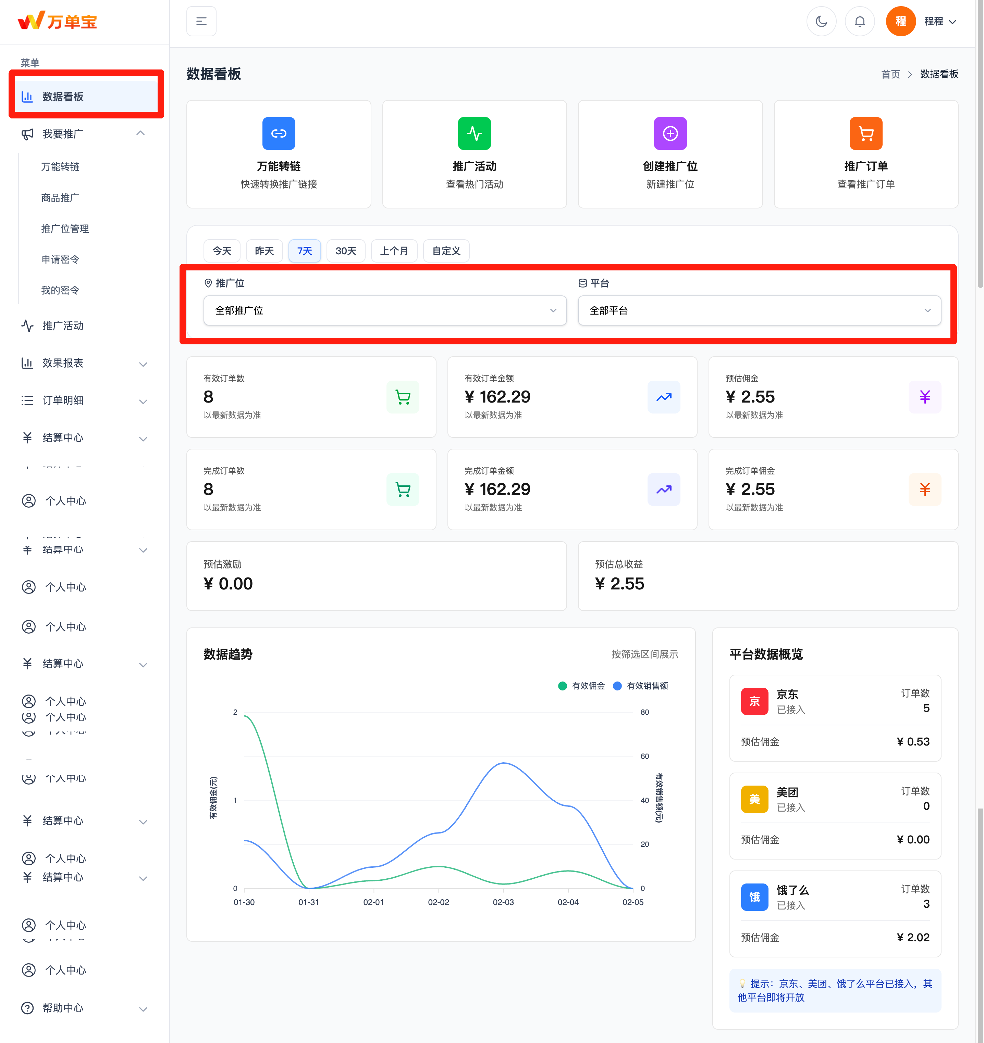Click 预估激励 card
Screen dimensions: 984x1043
(377, 576)
